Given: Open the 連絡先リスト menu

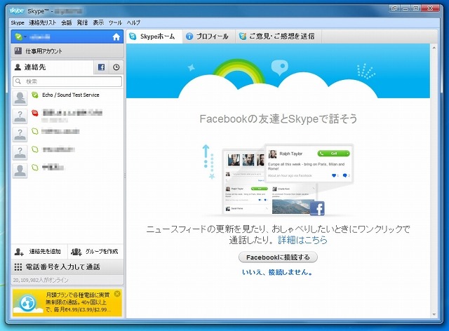Looking at the screenshot, I should 42,22.
